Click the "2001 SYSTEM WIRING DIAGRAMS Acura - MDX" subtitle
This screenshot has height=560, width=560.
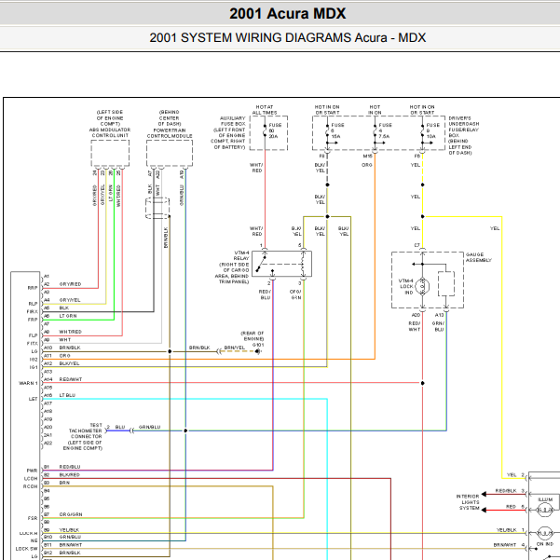click(x=288, y=37)
